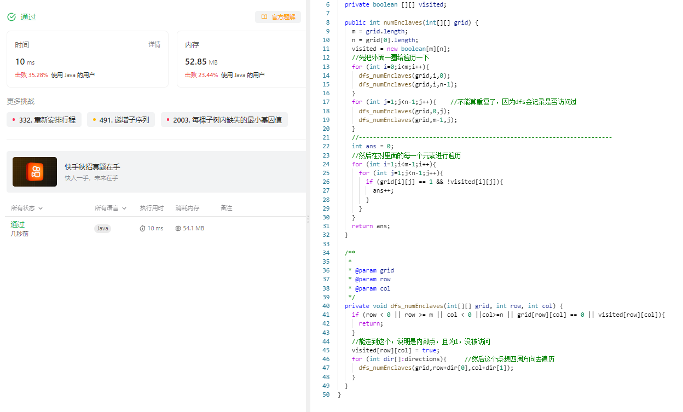The image size is (683, 412).
Task: Click the comment 然后在对里面的每一个元素进行遍历
Action: (406, 155)
